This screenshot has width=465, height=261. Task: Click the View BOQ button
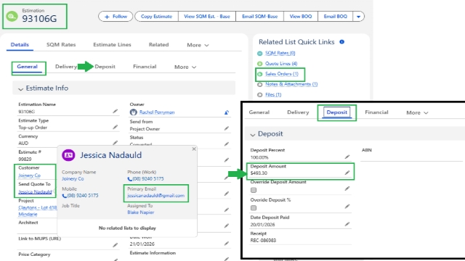pos(300,17)
